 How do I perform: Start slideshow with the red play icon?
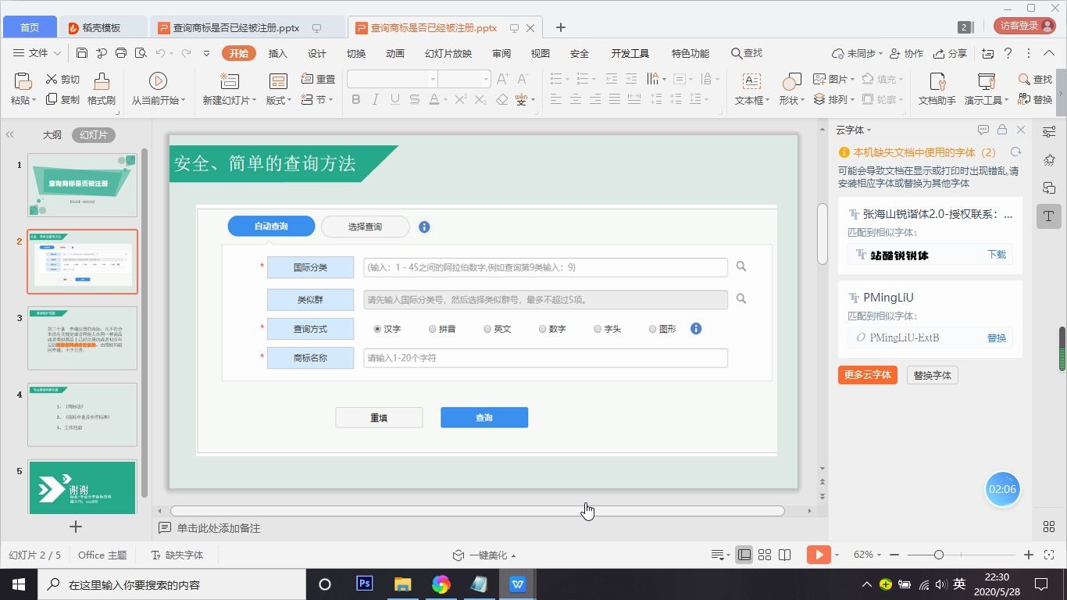click(819, 555)
